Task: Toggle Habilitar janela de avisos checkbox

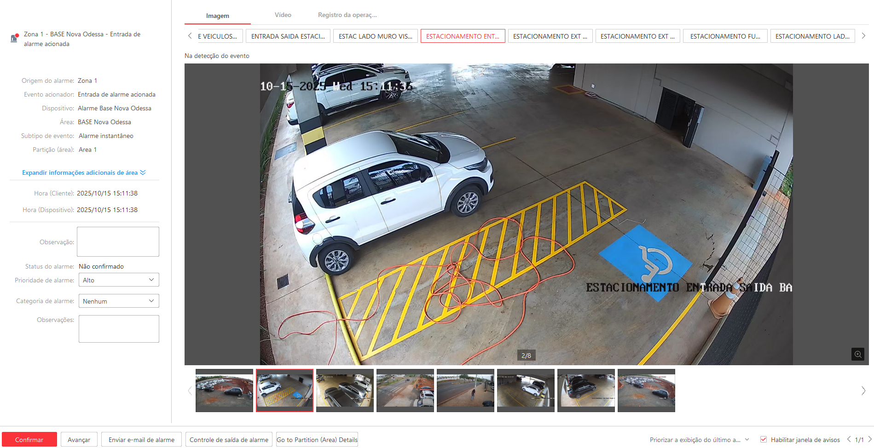Action: tap(764, 439)
